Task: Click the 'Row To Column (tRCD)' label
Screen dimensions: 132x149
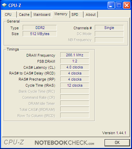Action: 36,116
